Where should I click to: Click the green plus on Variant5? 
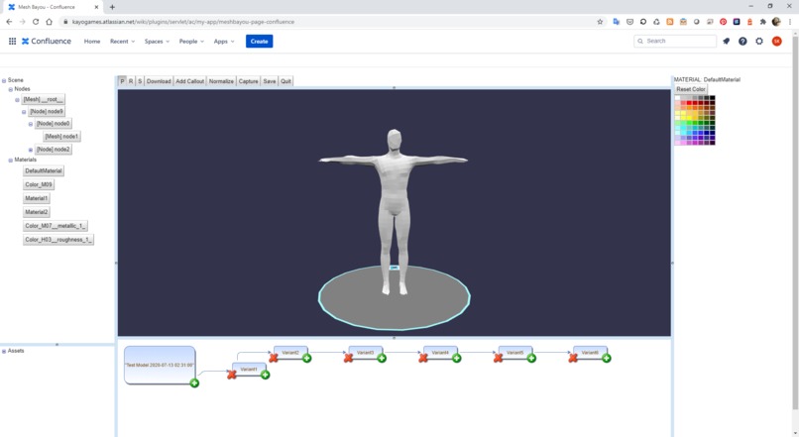(531, 358)
